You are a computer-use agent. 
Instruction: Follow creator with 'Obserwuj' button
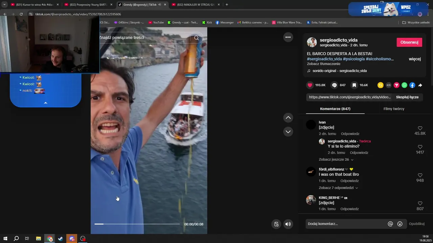pos(409,42)
